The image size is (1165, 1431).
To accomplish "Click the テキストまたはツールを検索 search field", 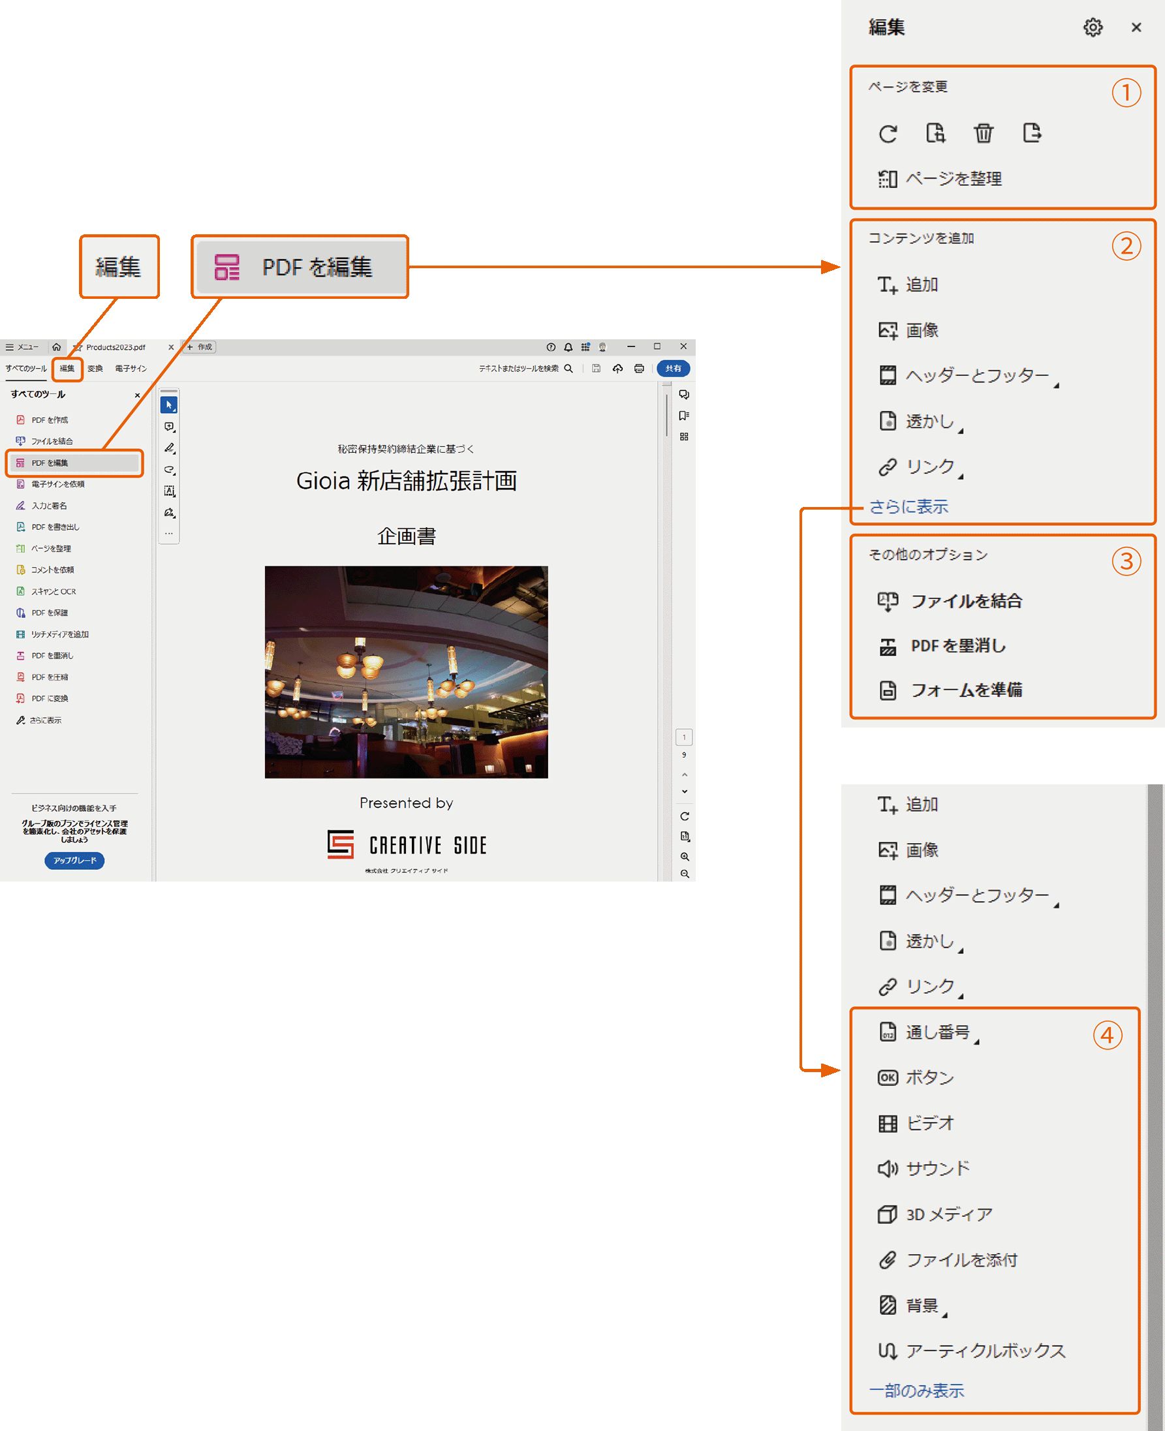I will coord(525,368).
